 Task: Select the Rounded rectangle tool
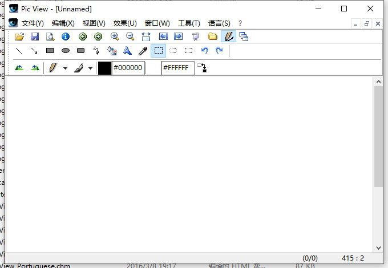pyautogui.click(x=81, y=51)
